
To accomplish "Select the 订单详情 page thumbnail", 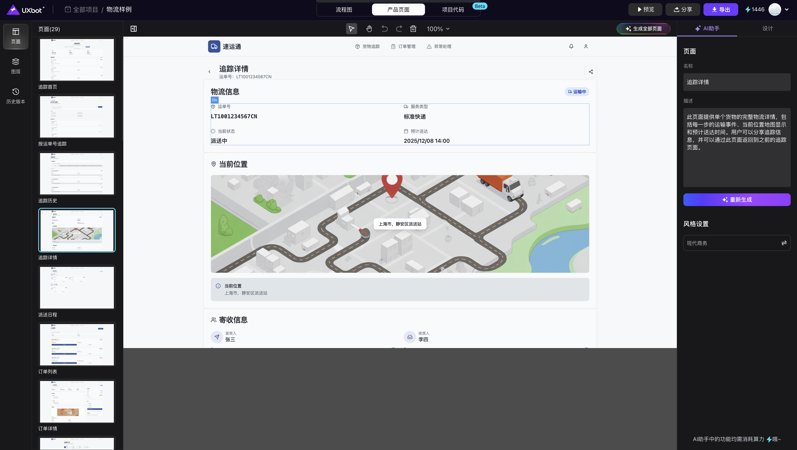I will click(x=77, y=402).
